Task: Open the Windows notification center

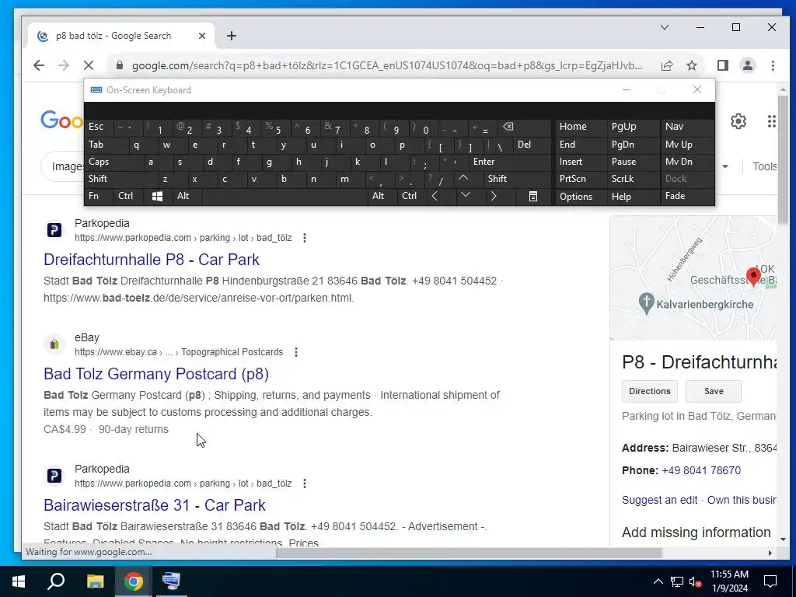Action: point(770,581)
